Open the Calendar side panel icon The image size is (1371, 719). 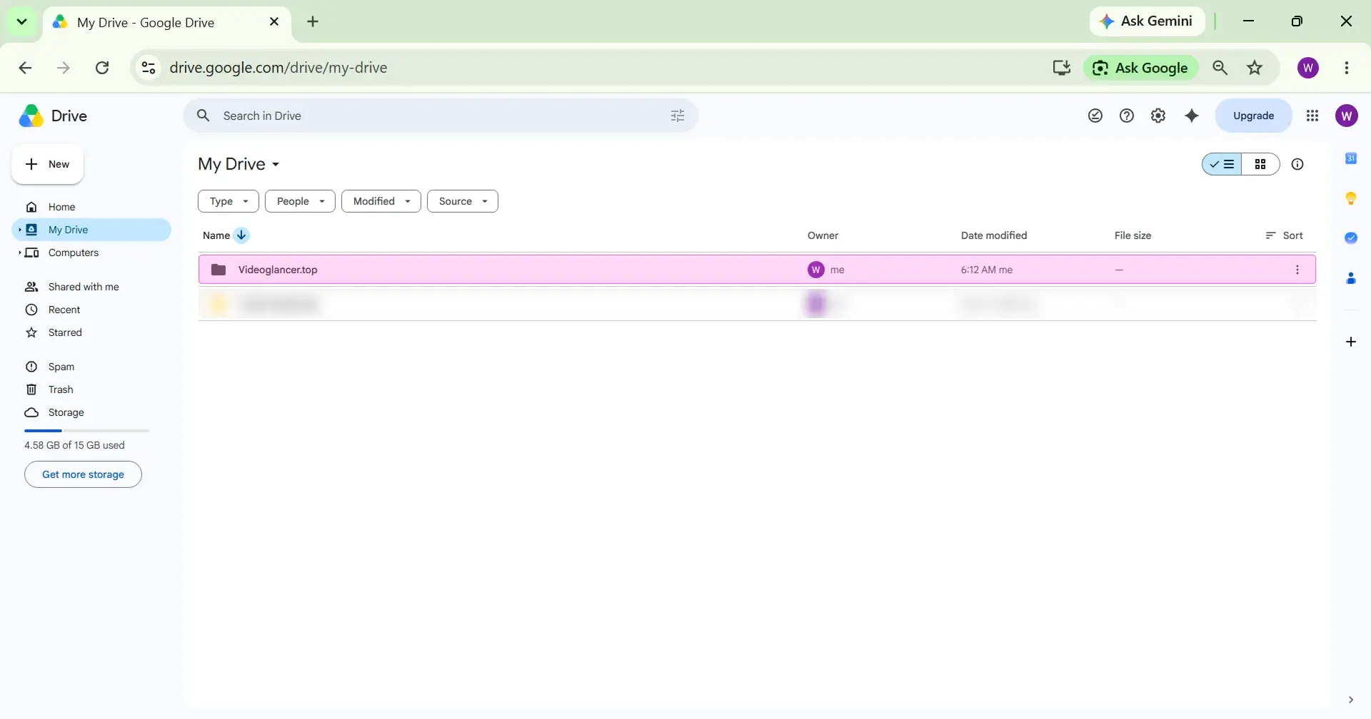click(x=1351, y=158)
